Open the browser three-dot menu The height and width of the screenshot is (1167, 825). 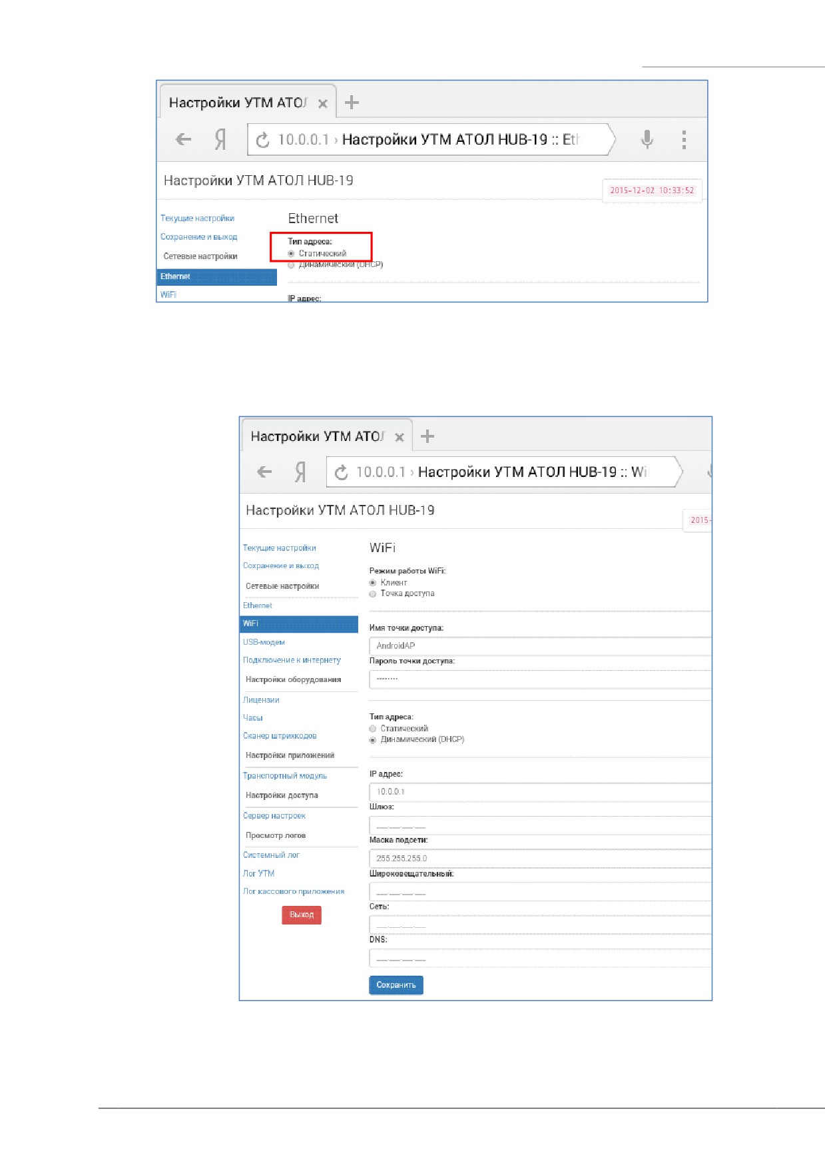(x=684, y=139)
